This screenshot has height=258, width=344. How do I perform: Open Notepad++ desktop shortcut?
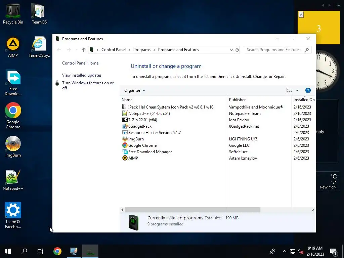pyautogui.click(x=13, y=180)
